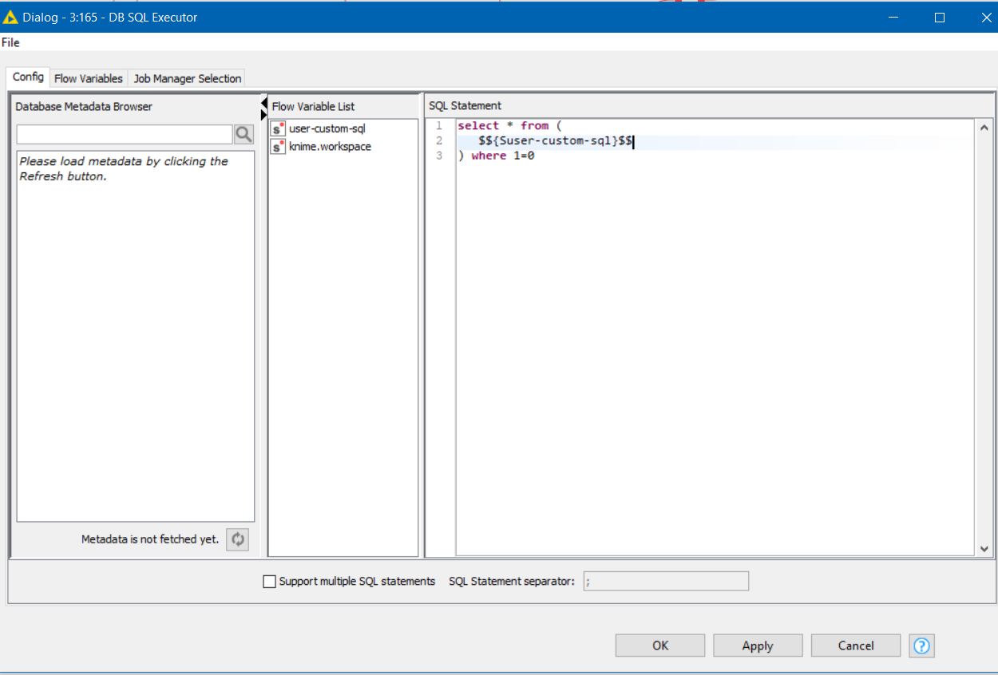
Task: Click the blue help question mark icon
Action: pos(921,645)
